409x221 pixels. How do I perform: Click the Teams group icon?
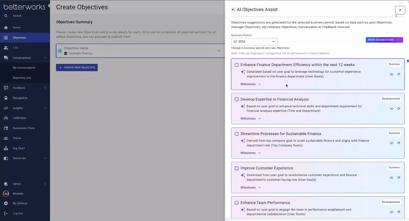6,138
